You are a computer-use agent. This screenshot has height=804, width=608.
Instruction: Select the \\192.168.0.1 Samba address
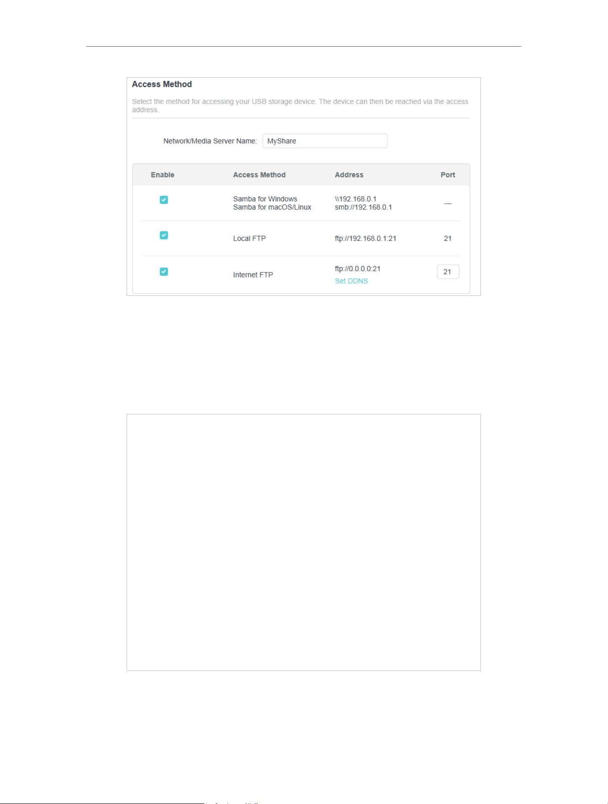(356, 199)
